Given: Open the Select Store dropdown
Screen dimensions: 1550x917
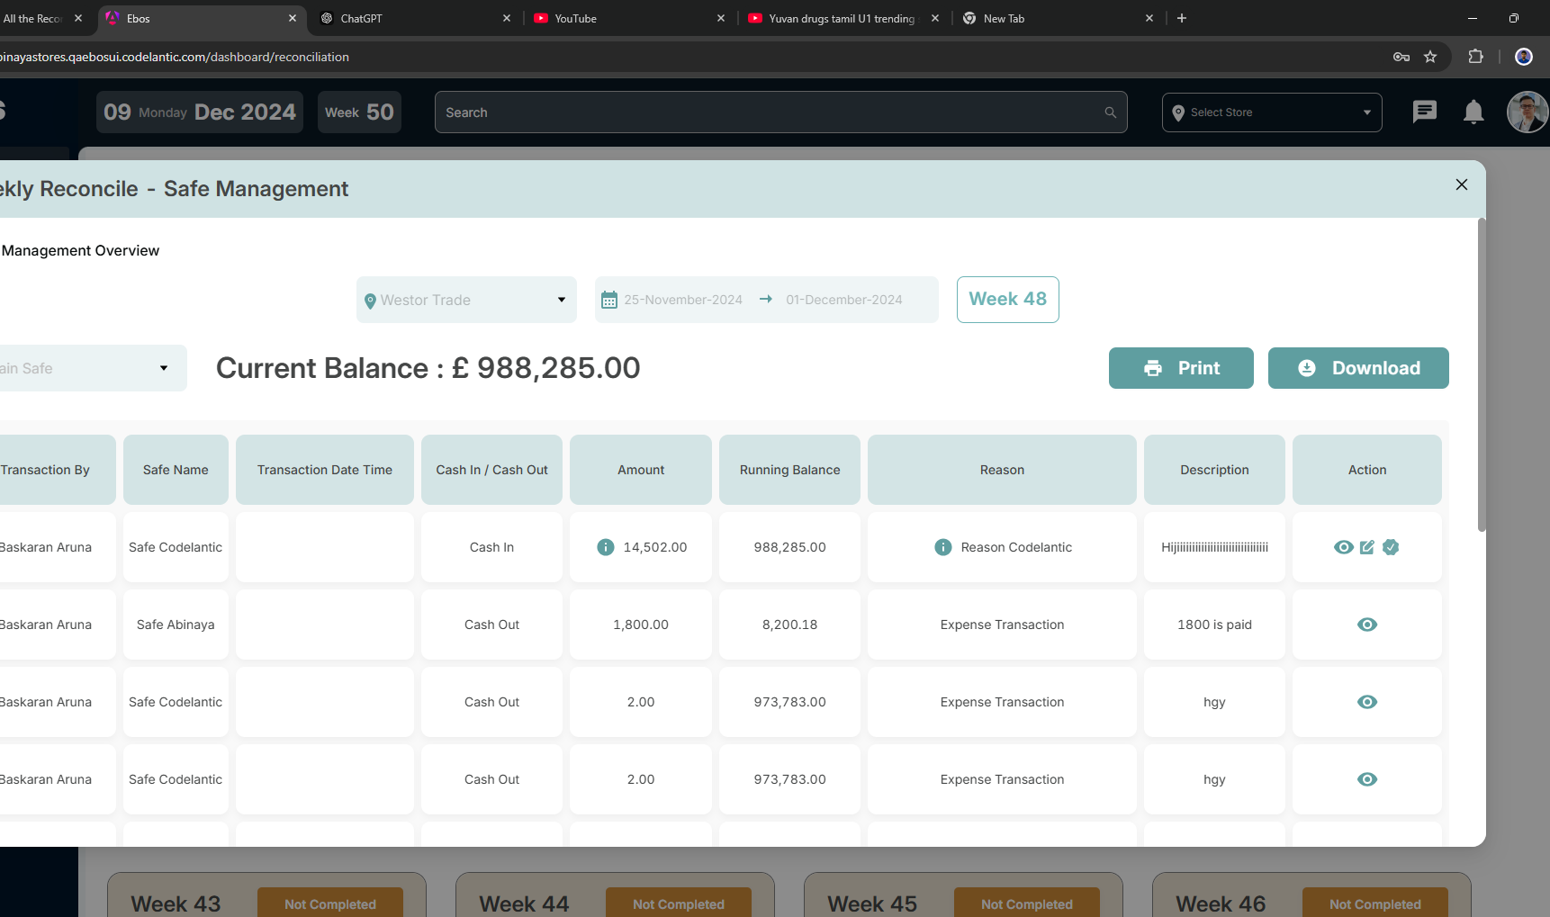Looking at the screenshot, I should (1272, 112).
